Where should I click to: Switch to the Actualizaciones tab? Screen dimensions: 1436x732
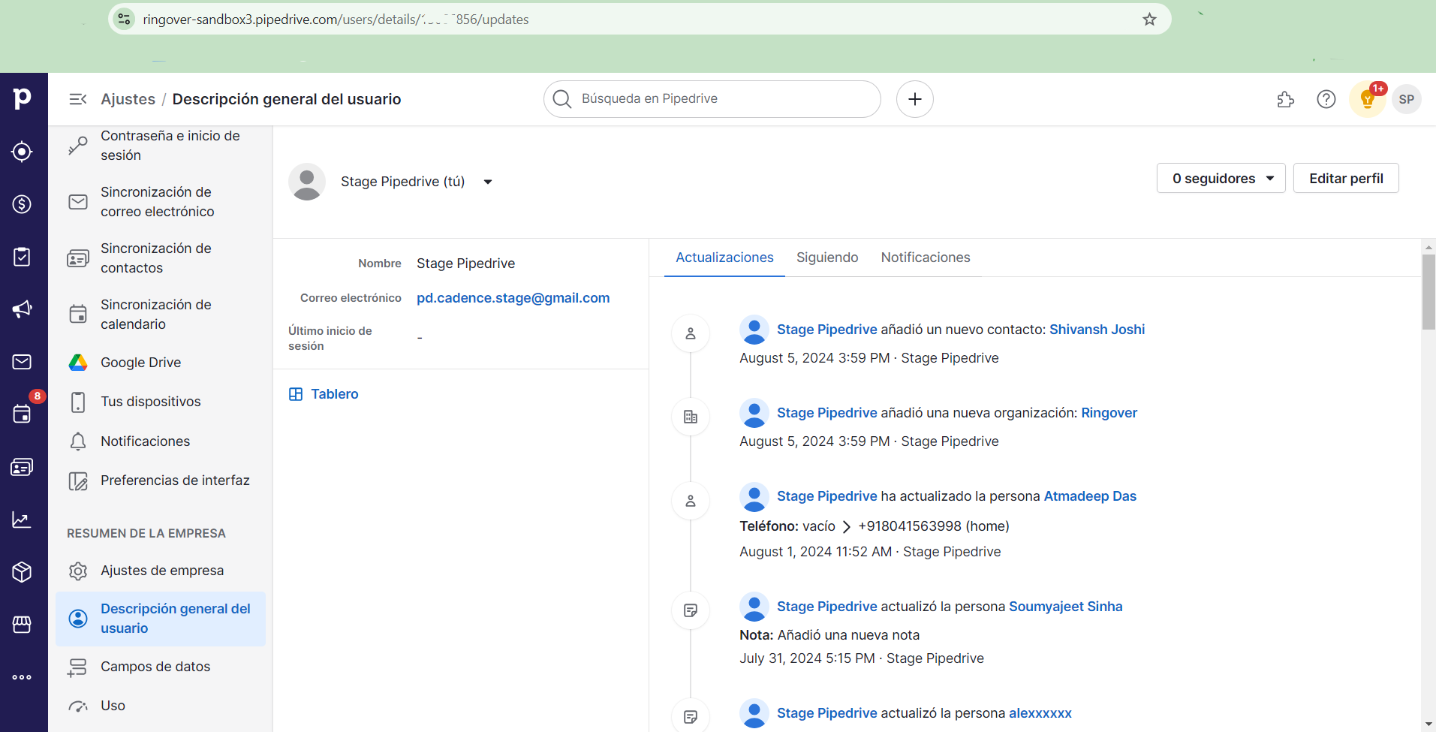tap(724, 258)
